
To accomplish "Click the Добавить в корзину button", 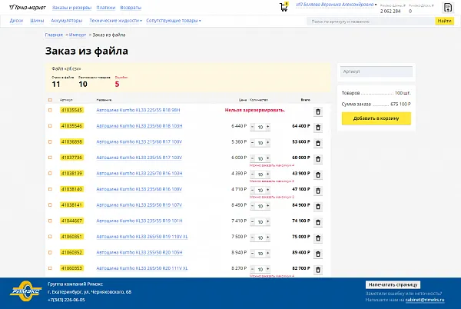I will pos(376,118).
